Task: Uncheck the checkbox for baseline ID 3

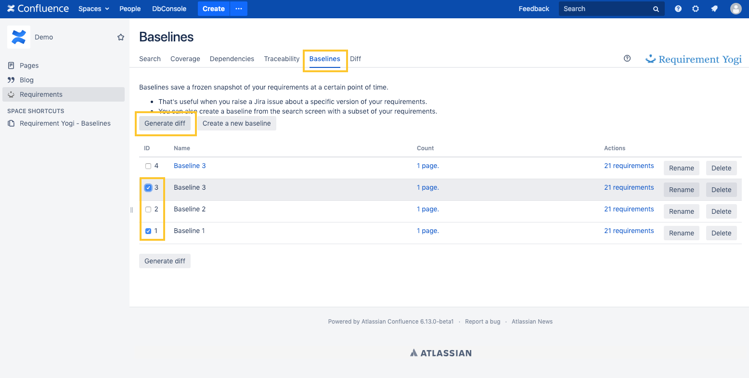Action: [x=148, y=188]
